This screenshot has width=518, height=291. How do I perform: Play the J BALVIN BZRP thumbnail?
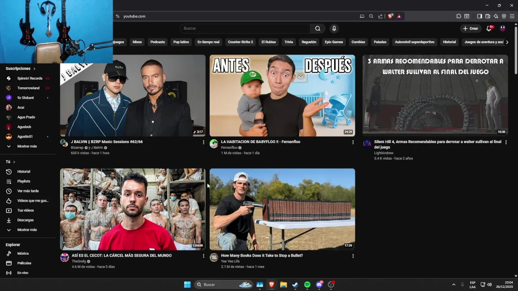pyautogui.click(x=133, y=95)
